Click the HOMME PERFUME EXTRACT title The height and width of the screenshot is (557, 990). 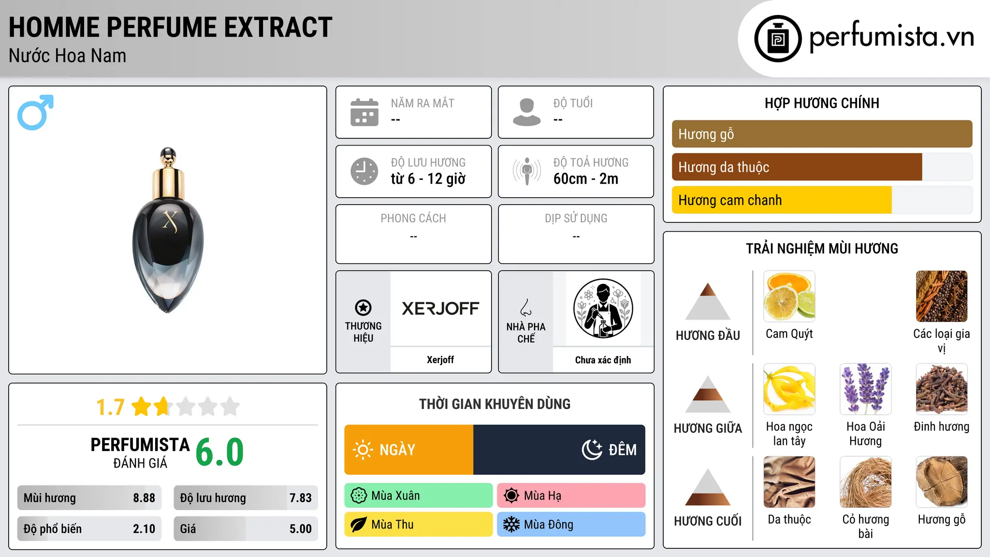click(170, 27)
